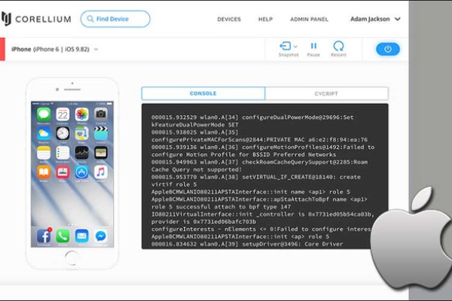Viewport: 452px width, 301px height.
Task: Click console line 'provider is 0x7731ed06bafc703b'
Action: (203, 221)
